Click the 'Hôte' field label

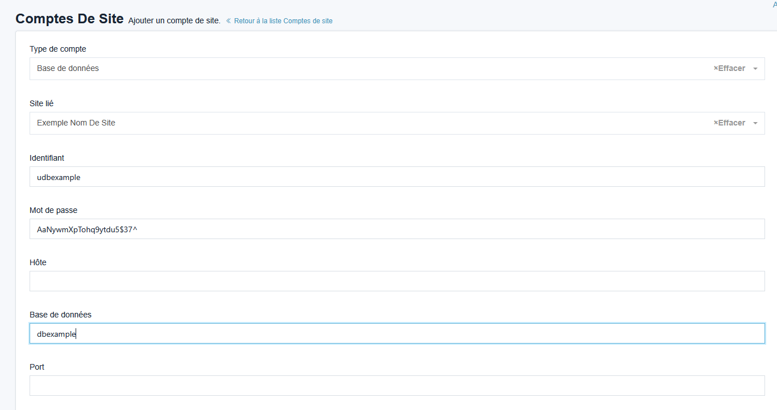[x=38, y=262]
